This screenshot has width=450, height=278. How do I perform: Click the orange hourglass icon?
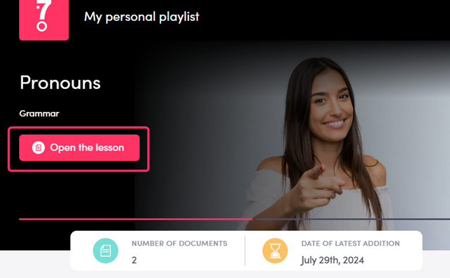(x=275, y=251)
